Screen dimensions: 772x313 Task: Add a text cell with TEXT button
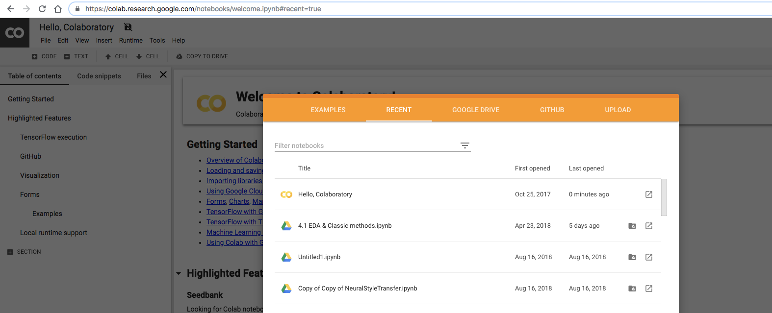(76, 56)
